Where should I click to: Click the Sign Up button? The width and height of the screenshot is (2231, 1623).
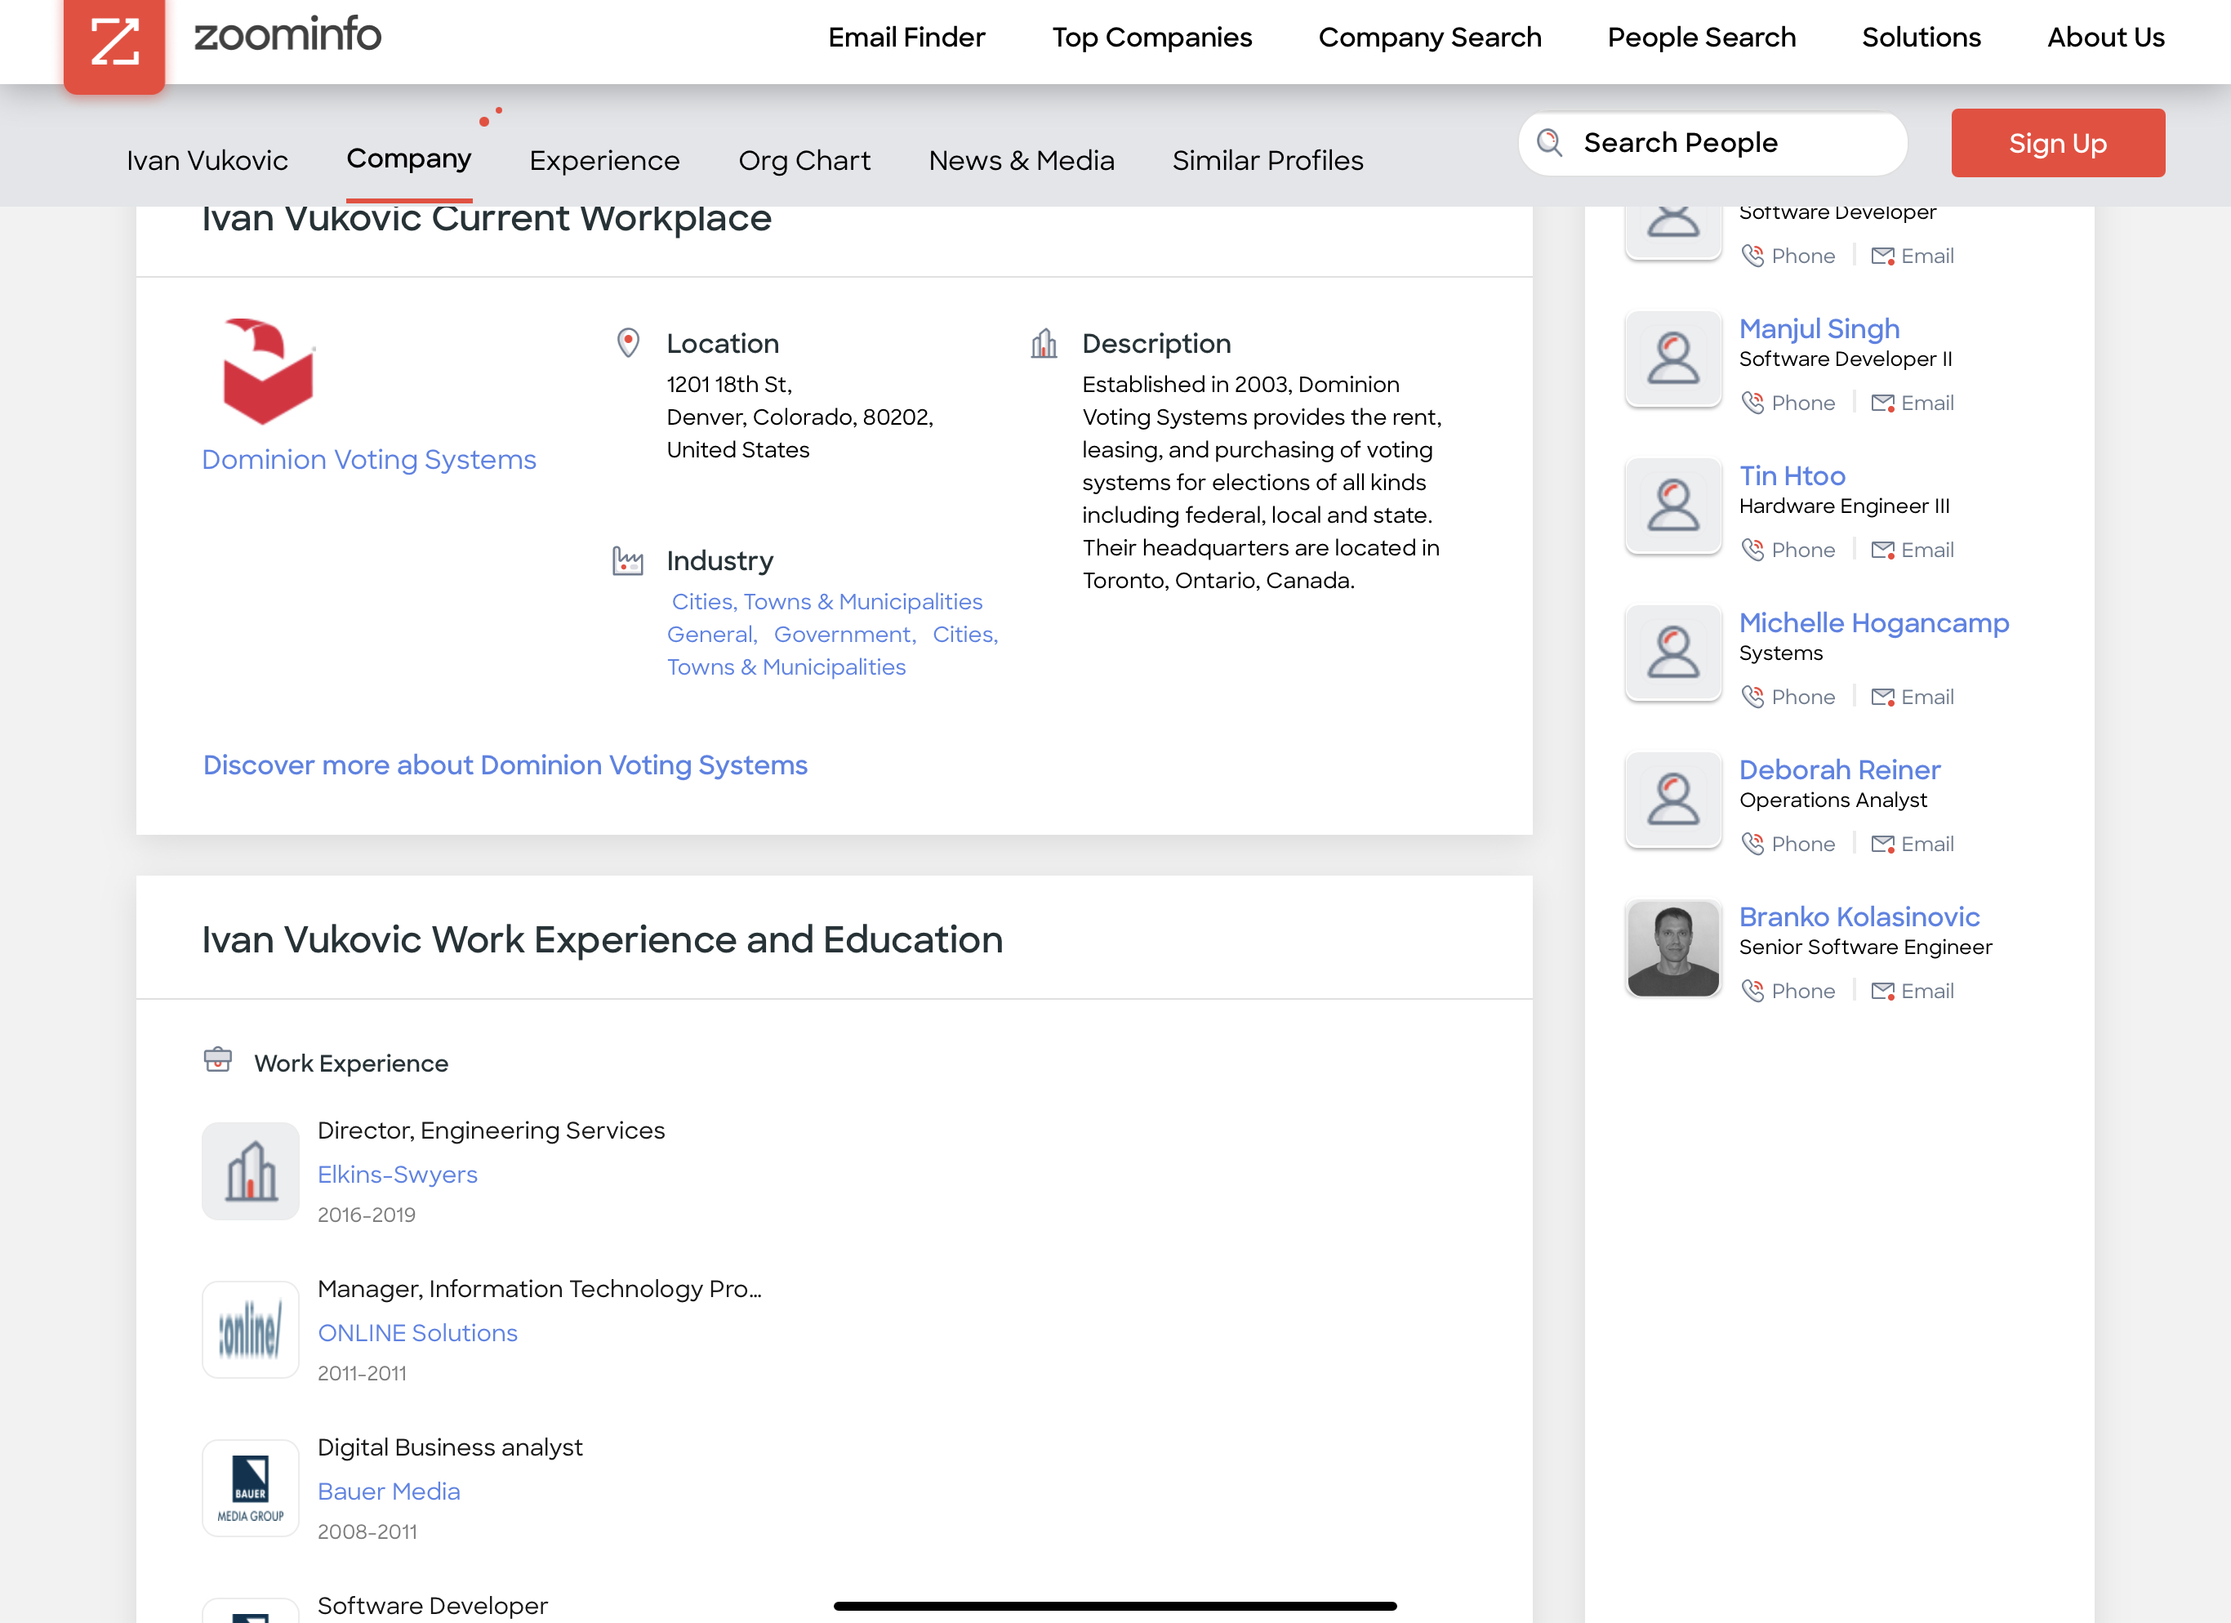pos(2058,143)
